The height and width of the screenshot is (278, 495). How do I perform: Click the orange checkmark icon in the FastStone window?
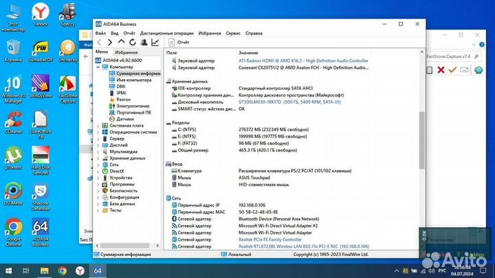click(x=452, y=69)
